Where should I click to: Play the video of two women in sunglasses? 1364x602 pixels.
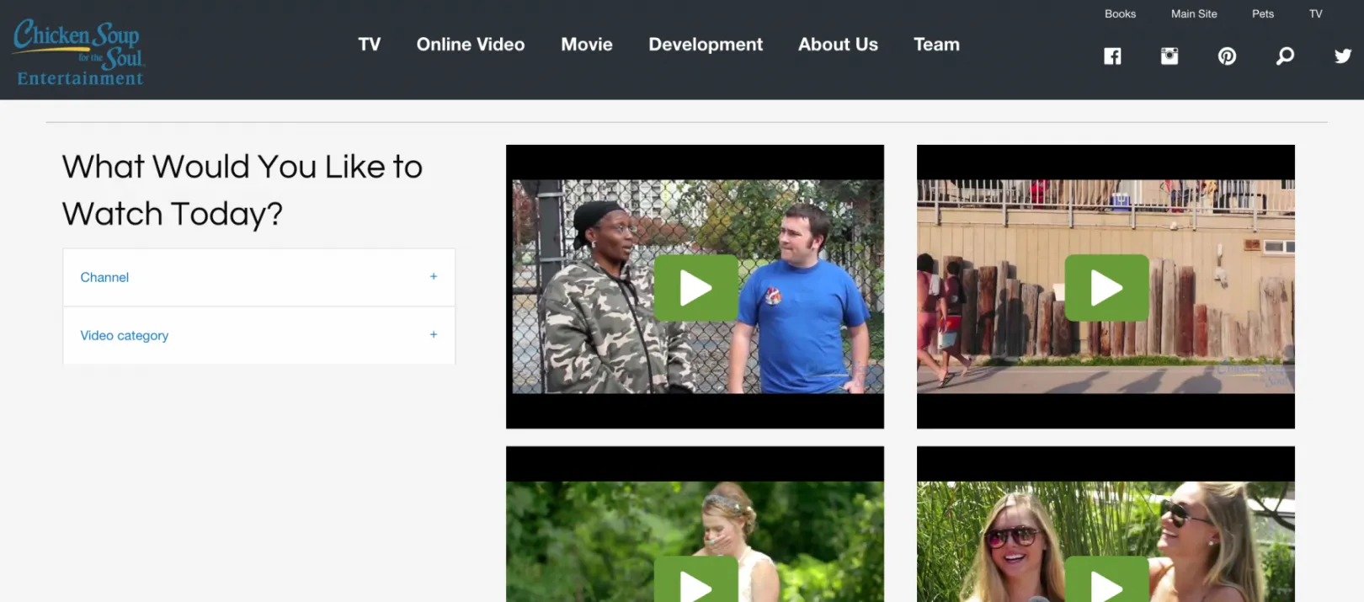tap(1106, 581)
